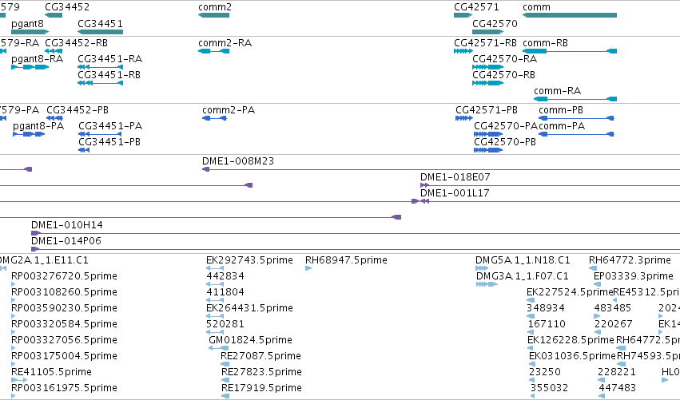The width and height of the screenshot is (680, 400).
Task: Click the GM01824.5prime EST glyph
Action: point(219,348)
